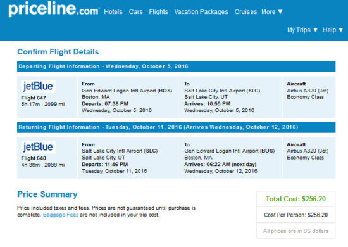
Task: Open the Hotels section
Action: [x=113, y=12]
